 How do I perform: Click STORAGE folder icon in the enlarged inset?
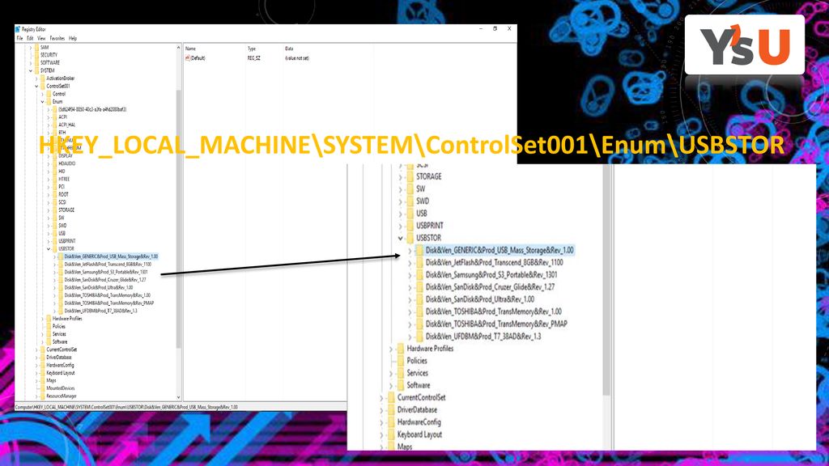pos(410,176)
